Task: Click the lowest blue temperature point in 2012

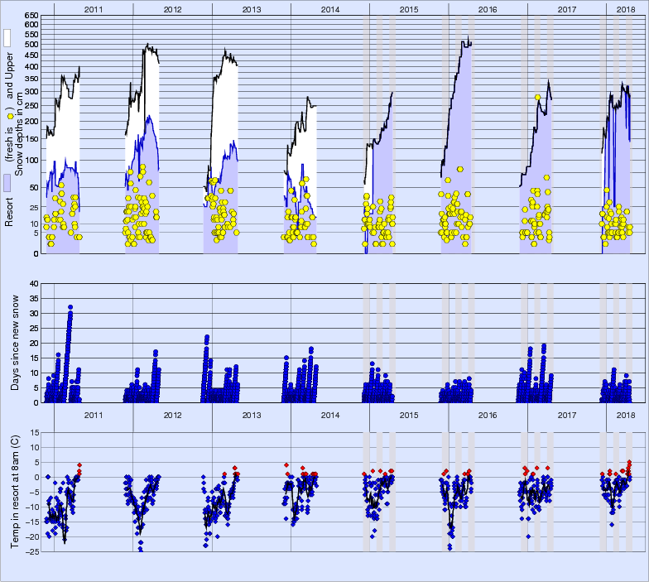Action: [x=141, y=549]
